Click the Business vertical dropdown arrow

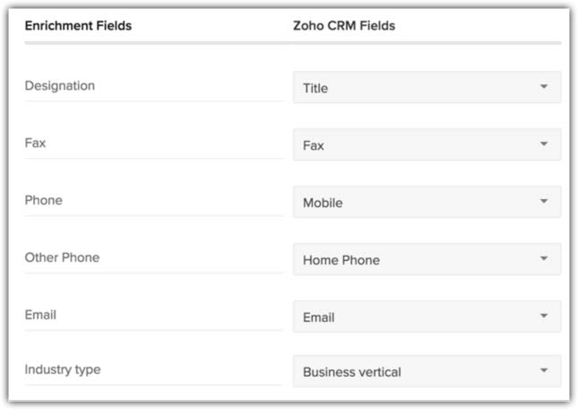544,371
